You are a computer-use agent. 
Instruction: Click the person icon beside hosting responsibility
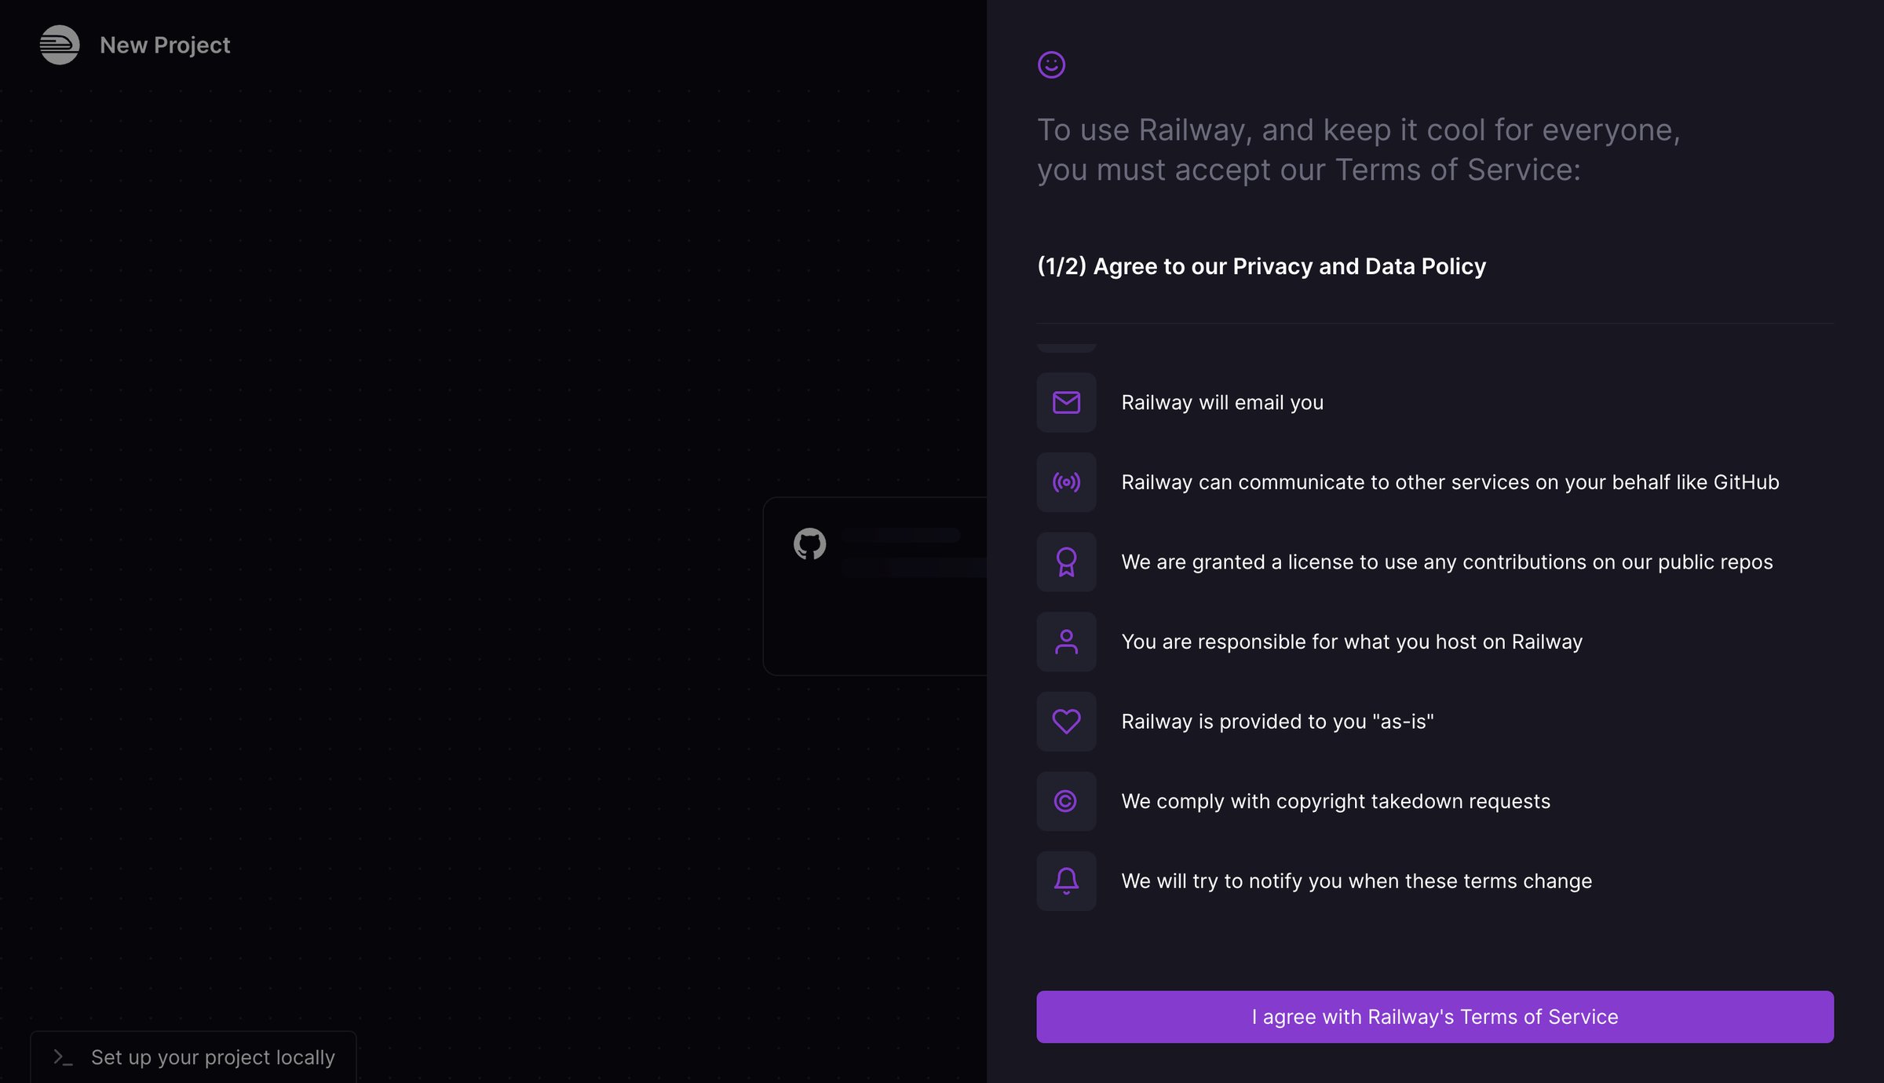[x=1066, y=642]
